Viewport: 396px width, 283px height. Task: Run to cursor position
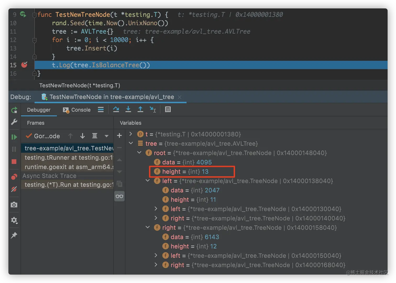pos(153,109)
